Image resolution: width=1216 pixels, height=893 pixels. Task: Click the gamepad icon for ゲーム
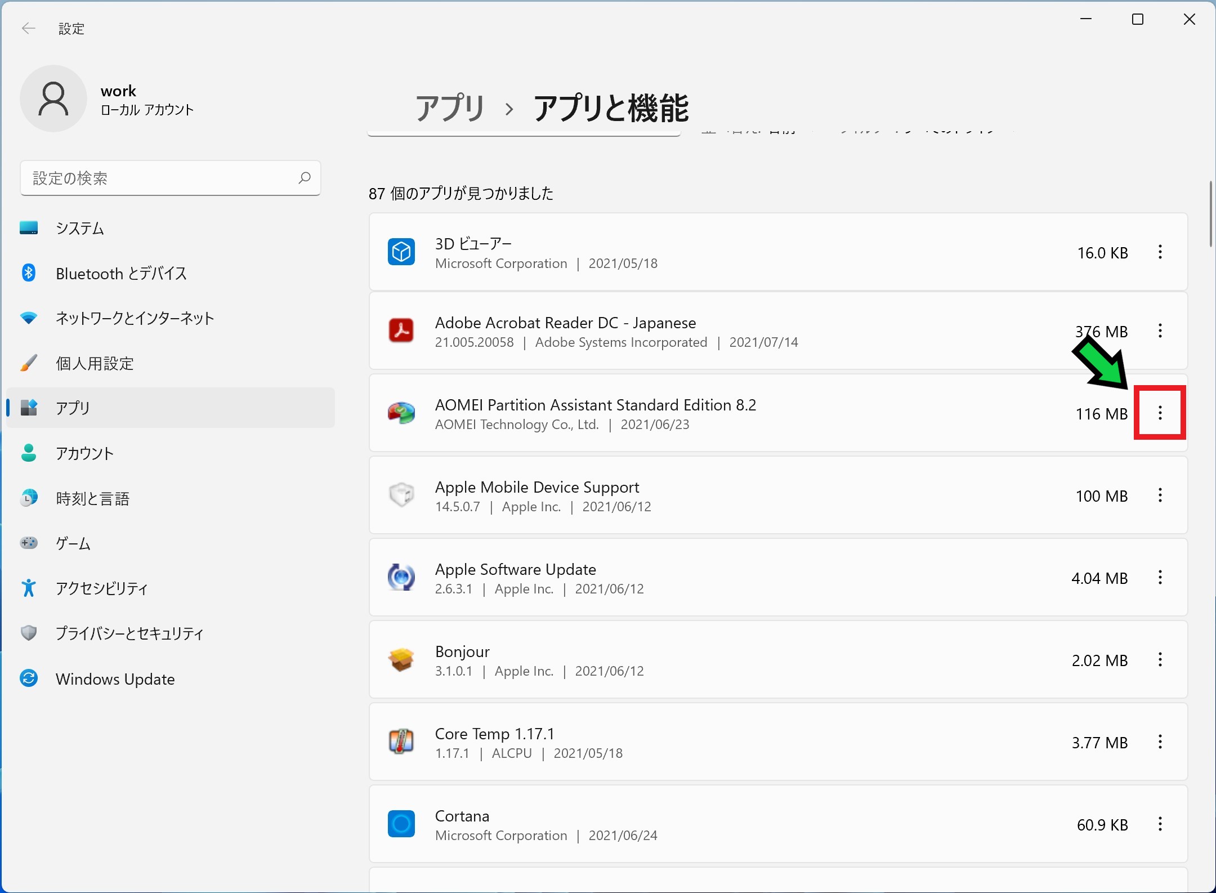coord(29,543)
